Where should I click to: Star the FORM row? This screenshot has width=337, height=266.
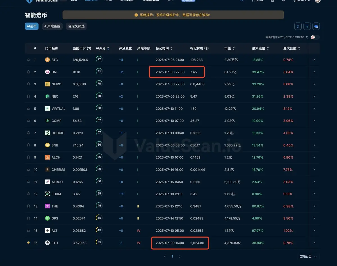(28, 194)
